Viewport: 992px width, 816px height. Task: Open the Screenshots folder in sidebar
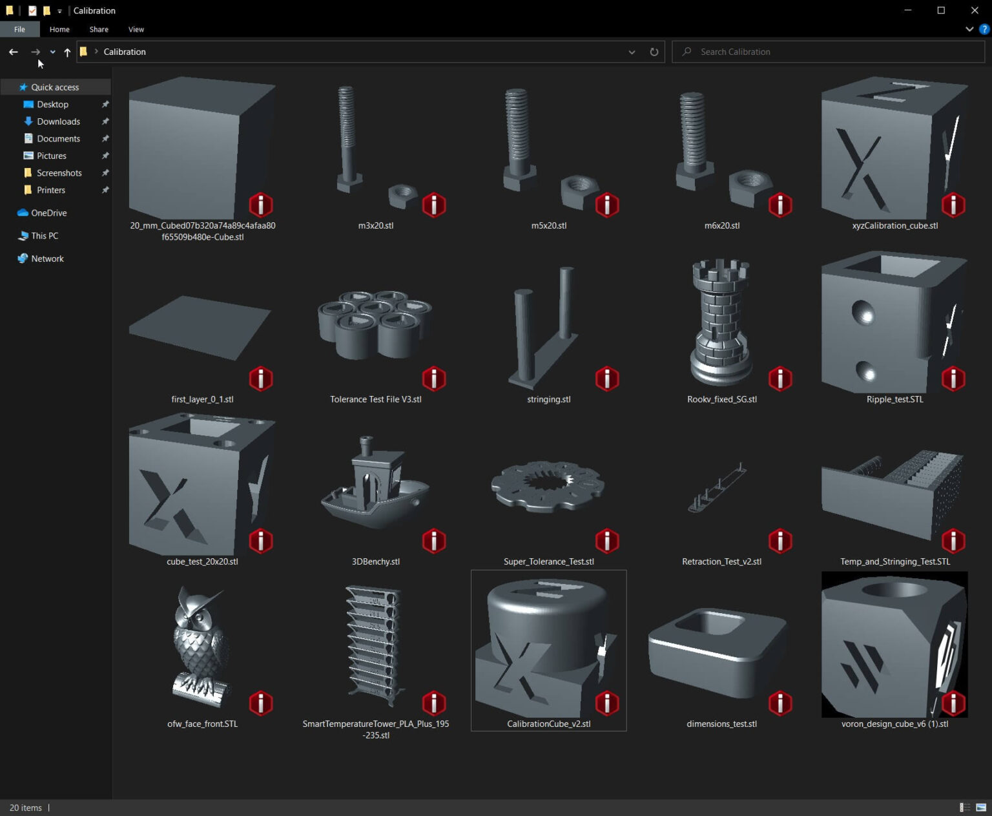[59, 173]
